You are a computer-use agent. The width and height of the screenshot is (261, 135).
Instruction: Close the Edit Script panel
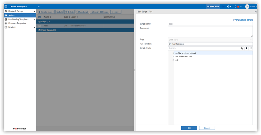pyautogui.click(x=255, y=12)
